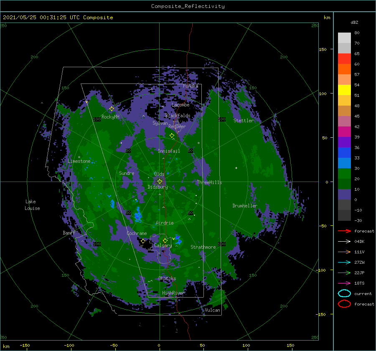Click the km unit label at top right
This screenshot has width=376, height=351.
click(x=327, y=18)
